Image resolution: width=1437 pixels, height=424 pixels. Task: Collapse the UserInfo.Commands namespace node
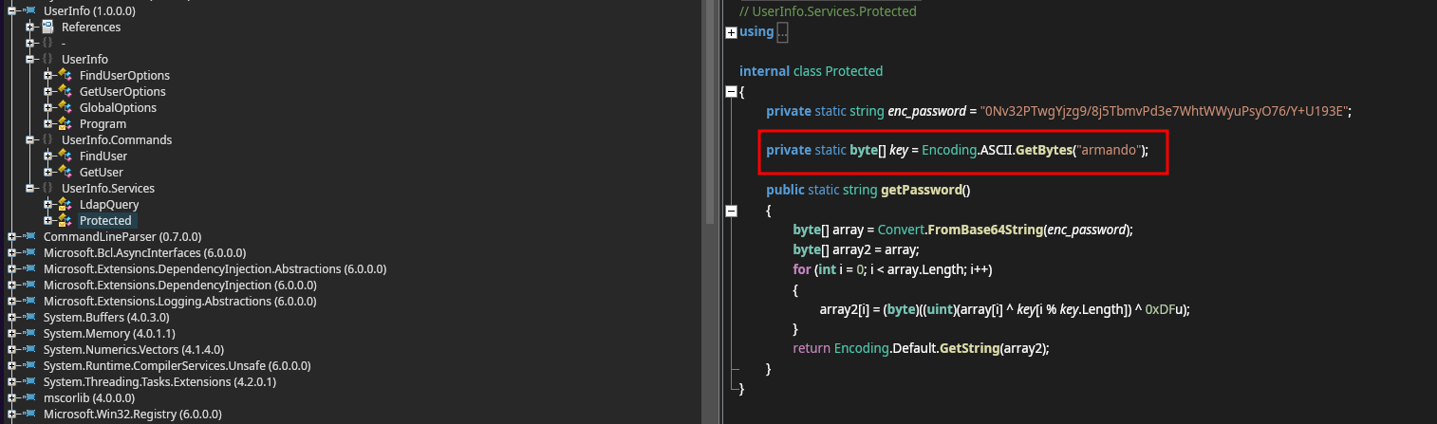click(30, 139)
